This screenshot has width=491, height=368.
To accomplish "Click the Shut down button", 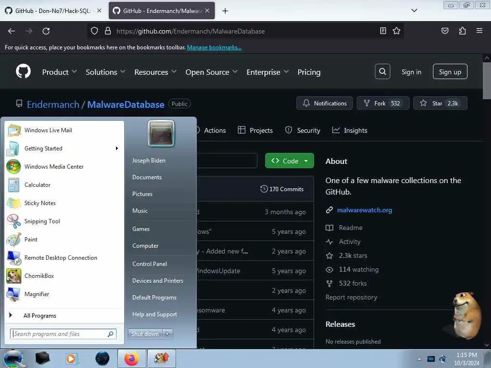I will [145, 334].
